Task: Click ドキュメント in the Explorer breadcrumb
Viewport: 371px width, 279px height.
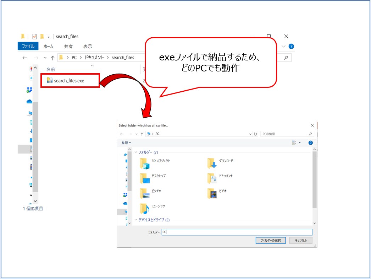Action: pyautogui.click(x=94, y=58)
